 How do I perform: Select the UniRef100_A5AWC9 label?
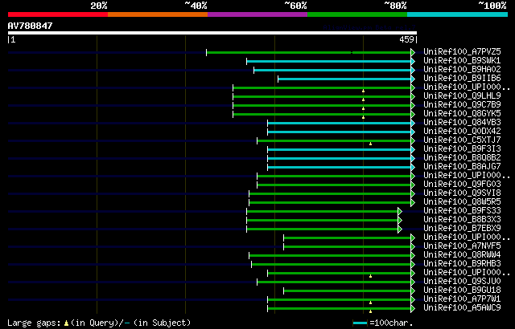click(462, 308)
